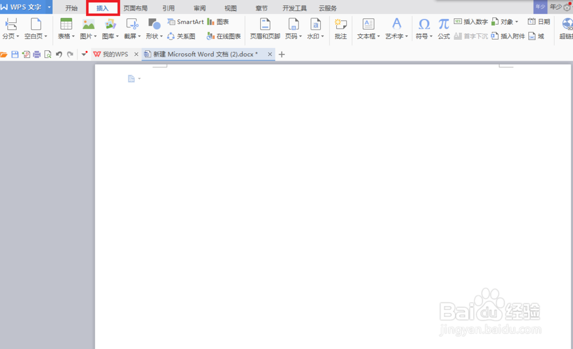573x349 pixels.
Task: Switch to the 引用 tab
Action: coord(168,8)
